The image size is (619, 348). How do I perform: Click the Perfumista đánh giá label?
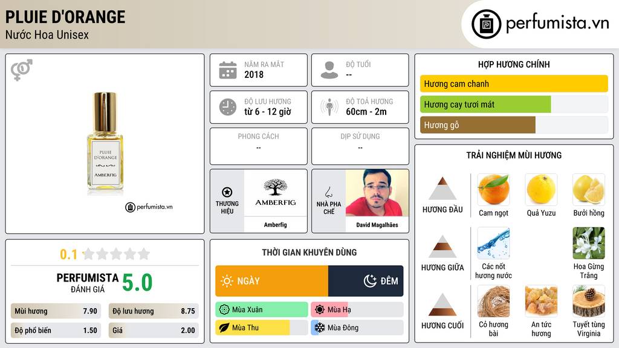87,283
